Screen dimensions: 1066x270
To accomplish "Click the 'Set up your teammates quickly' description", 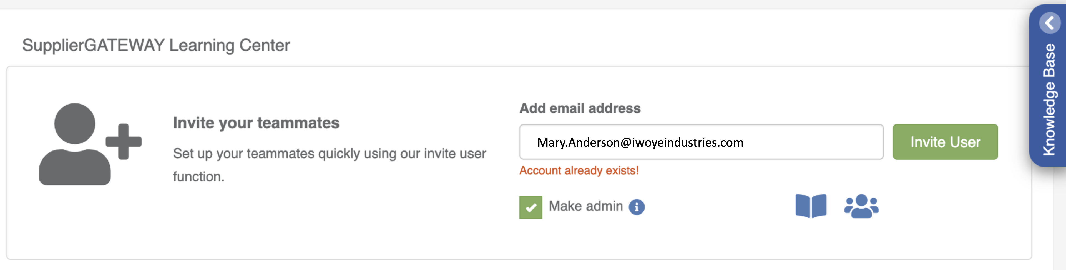I will (x=329, y=154).
